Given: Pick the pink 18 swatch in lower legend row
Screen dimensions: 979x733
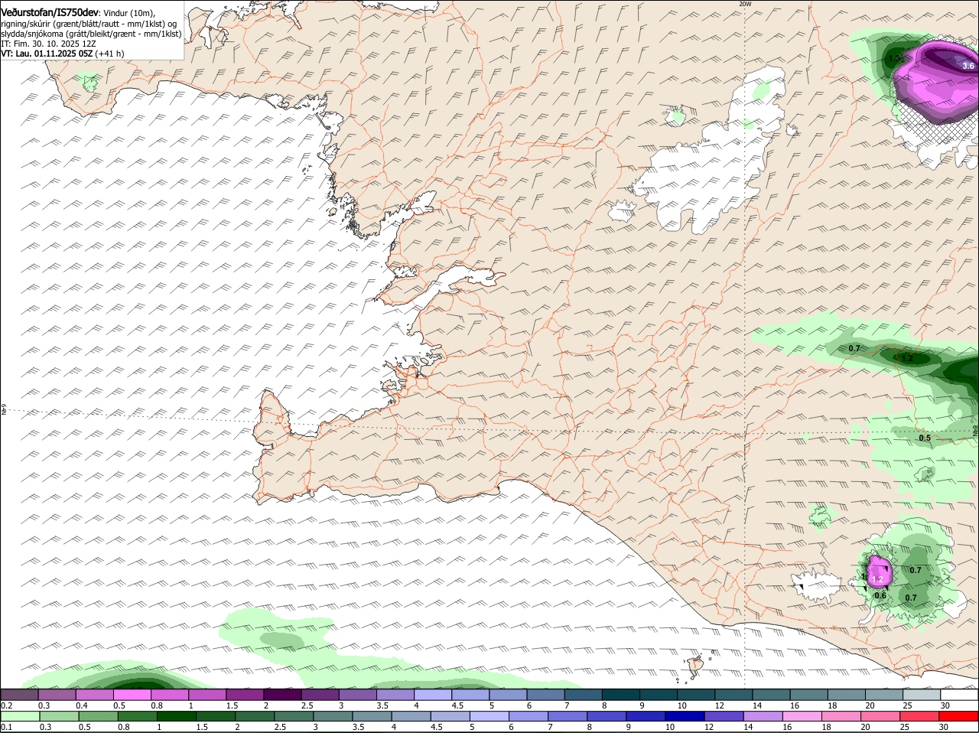Looking at the screenshot, I should (x=842, y=716).
